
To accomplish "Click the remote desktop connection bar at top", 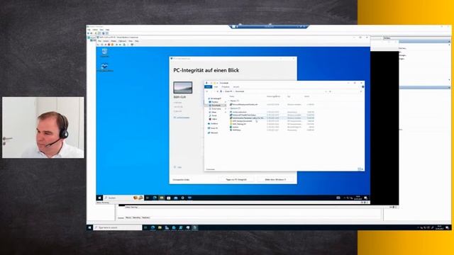I will click(270, 27).
